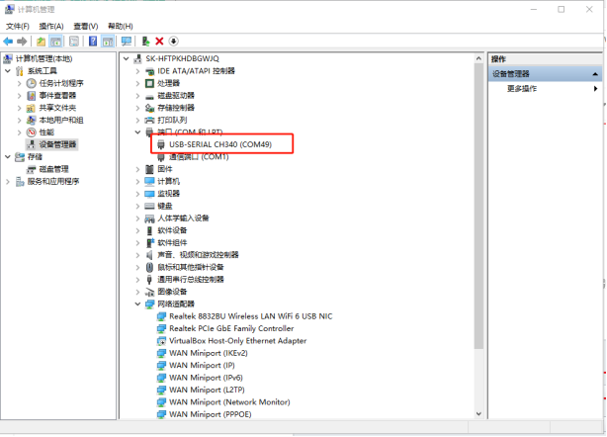The height and width of the screenshot is (437, 607).
Task: Select WAN Miniport (IKEv2)
Action: tap(209, 353)
